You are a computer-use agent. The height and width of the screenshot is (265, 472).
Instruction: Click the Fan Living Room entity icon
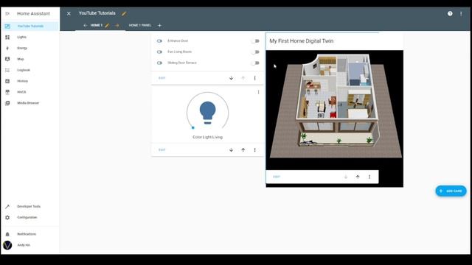[x=159, y=52]
